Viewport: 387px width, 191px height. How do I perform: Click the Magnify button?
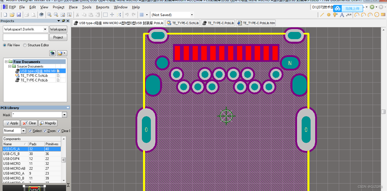click(x=48, y=123)
